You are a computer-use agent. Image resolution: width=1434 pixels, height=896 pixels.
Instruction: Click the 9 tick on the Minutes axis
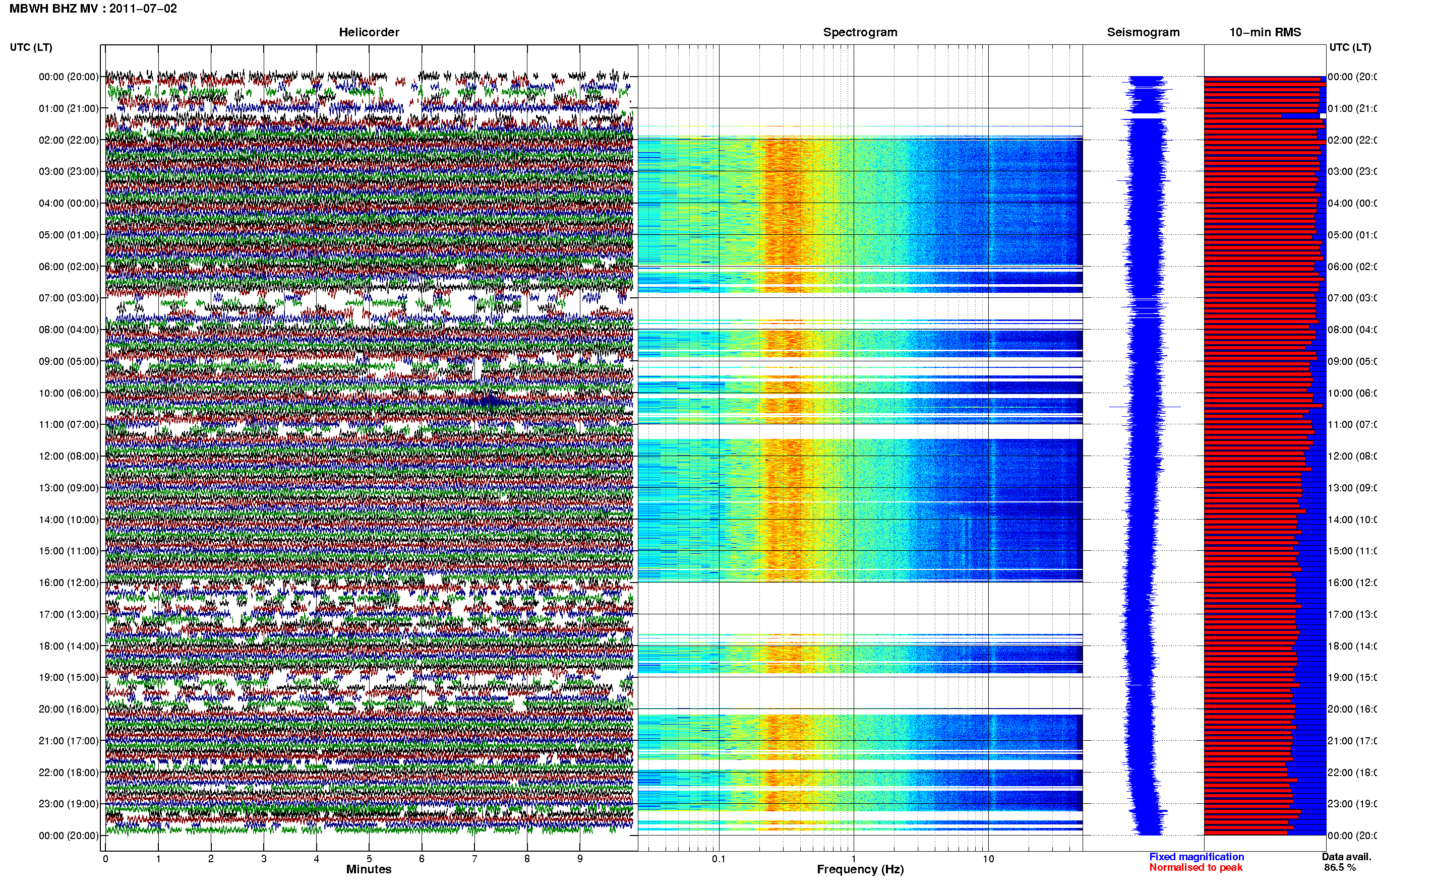580,859
